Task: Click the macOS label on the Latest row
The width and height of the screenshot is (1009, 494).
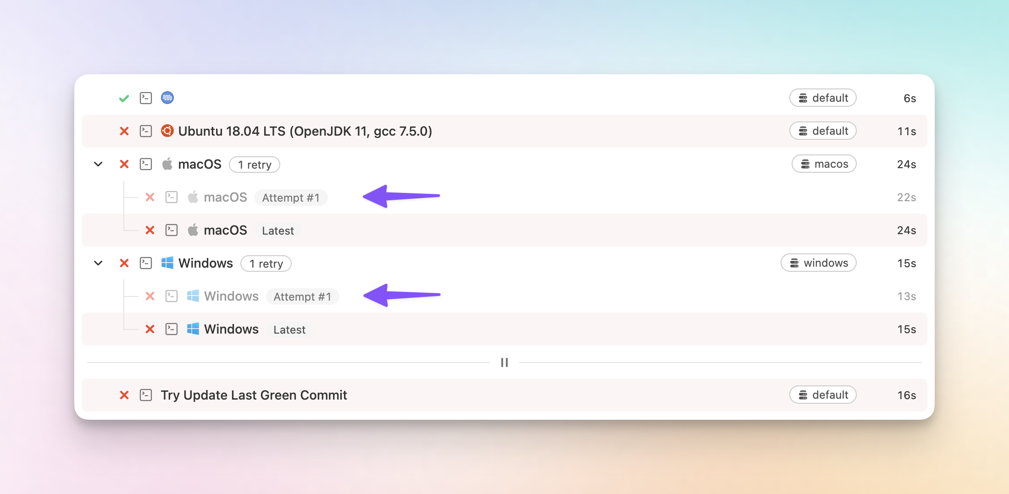Action: pyautogui.click(x=225, y=230)
